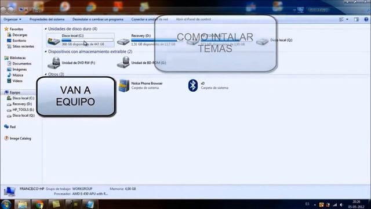Select Unidad de DVD RW (F:) icon
The width and height of the screenshot is (371, 209).
tap(54, 63)
